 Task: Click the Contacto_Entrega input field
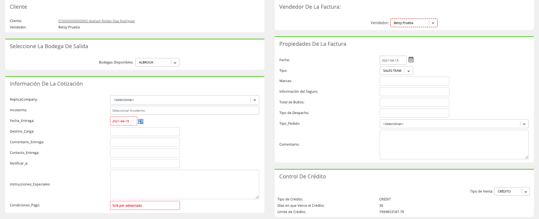pyautogui.click(x=145, y=153)
